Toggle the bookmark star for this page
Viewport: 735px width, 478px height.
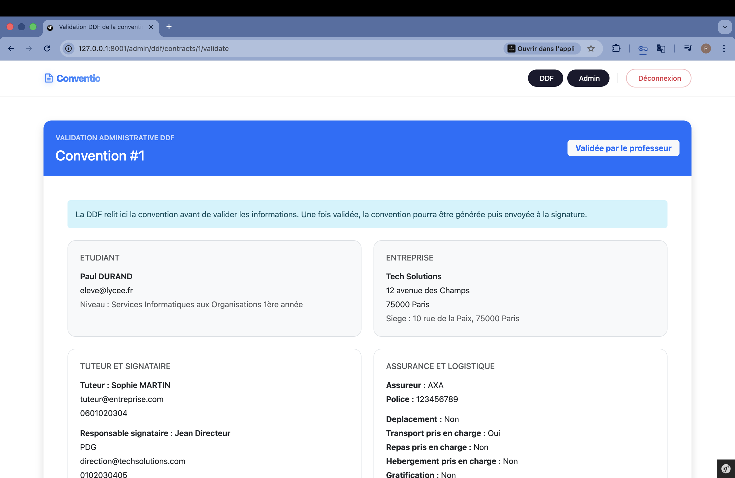click(591, 48)
